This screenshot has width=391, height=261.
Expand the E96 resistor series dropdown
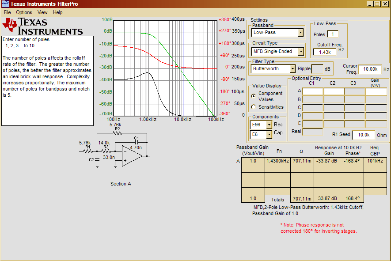coord(269,125)
